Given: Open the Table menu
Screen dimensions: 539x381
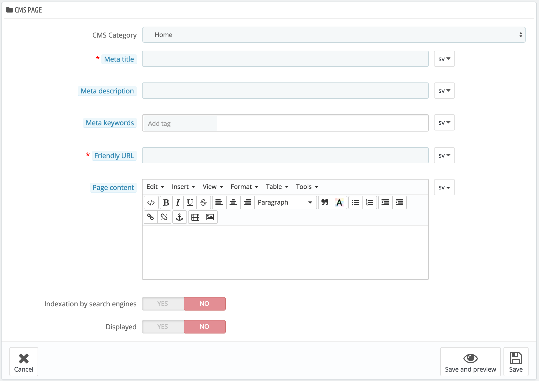Looking at the screenshot, I should 277,187.
